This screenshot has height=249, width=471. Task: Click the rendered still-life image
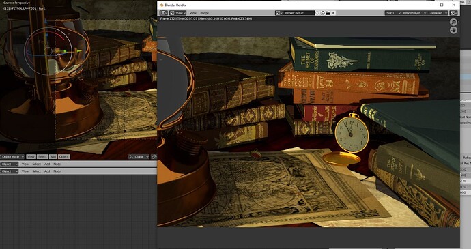[x=308, y=132]
